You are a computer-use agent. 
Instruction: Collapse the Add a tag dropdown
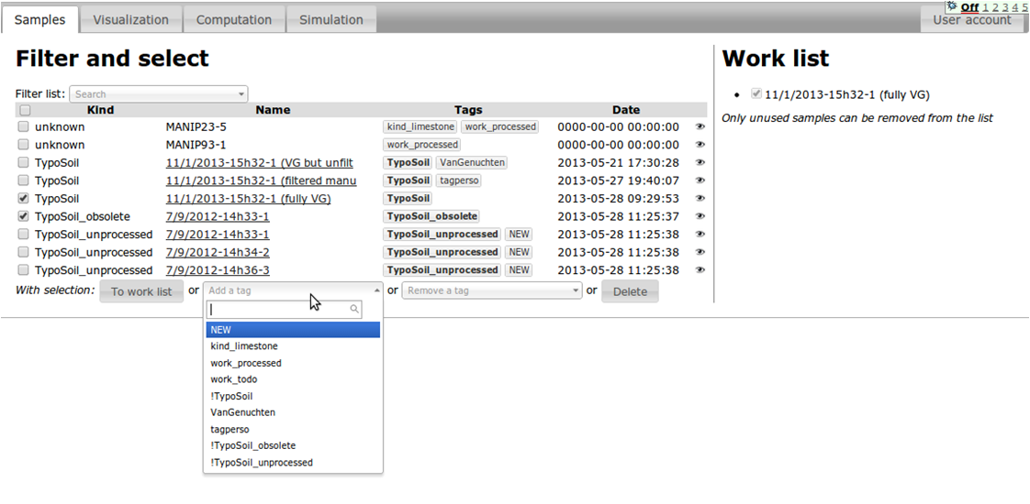[x=293, y=290]
